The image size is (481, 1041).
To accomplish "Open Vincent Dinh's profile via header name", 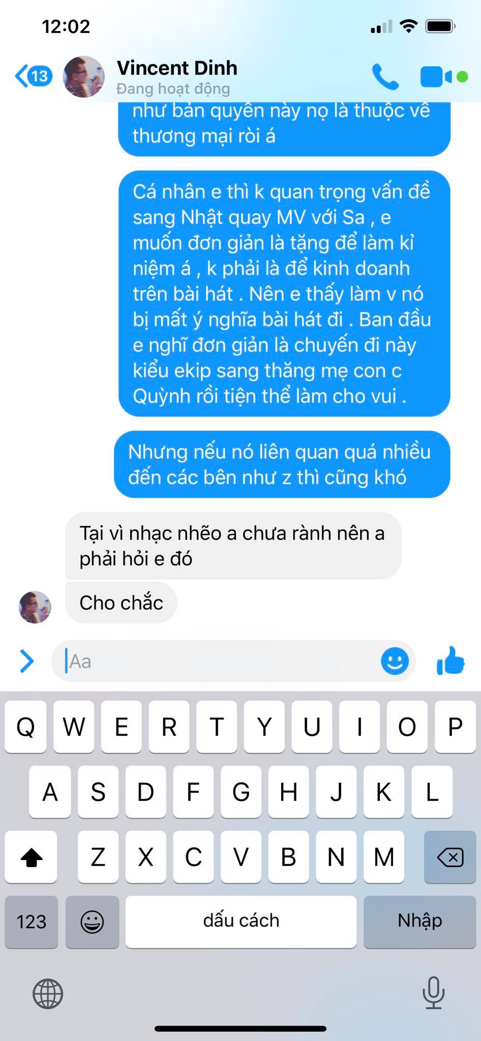I will click(x=177, y=68).
